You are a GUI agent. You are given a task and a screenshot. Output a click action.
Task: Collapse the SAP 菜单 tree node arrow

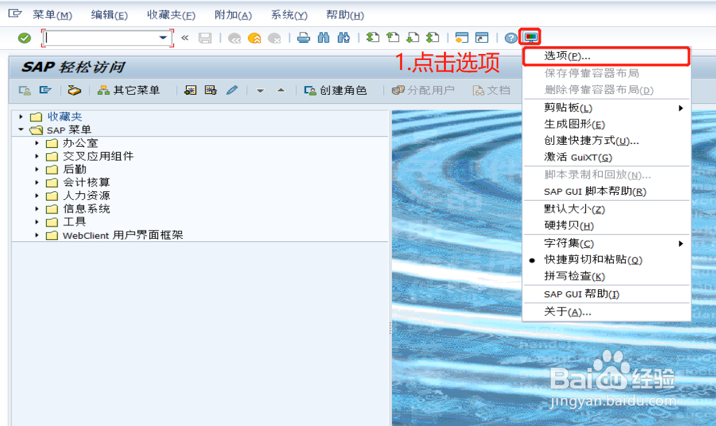[21, 130]
